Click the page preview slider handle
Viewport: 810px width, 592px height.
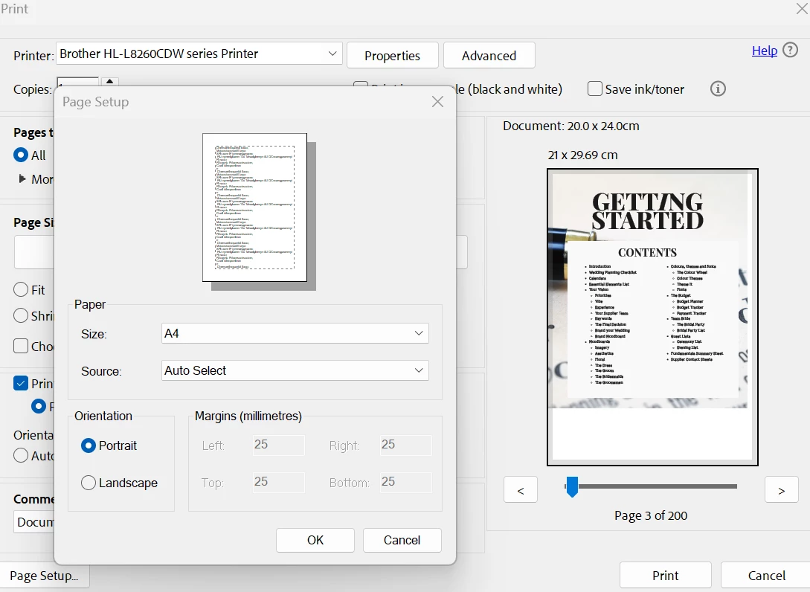[572, 486]
